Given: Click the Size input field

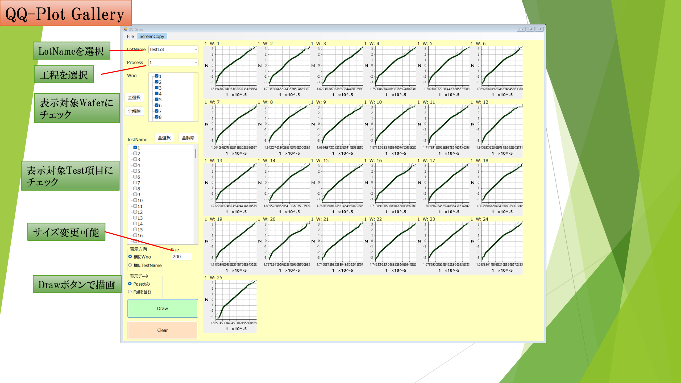Looking at the screenshot, I should coord(182,257).
